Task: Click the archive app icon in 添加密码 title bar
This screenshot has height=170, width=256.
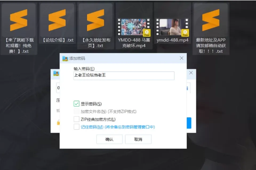Action: 65,58
